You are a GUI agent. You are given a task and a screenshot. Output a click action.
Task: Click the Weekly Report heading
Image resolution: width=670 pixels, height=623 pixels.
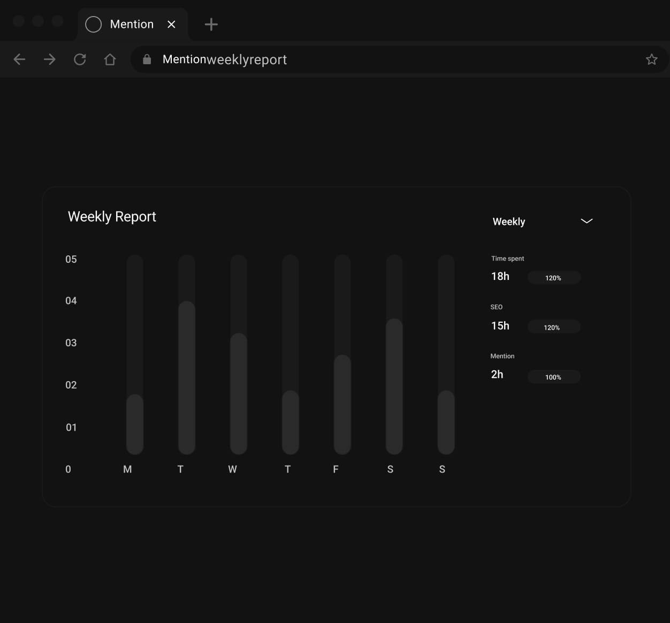pyautogui.click(x=112, y=217)
